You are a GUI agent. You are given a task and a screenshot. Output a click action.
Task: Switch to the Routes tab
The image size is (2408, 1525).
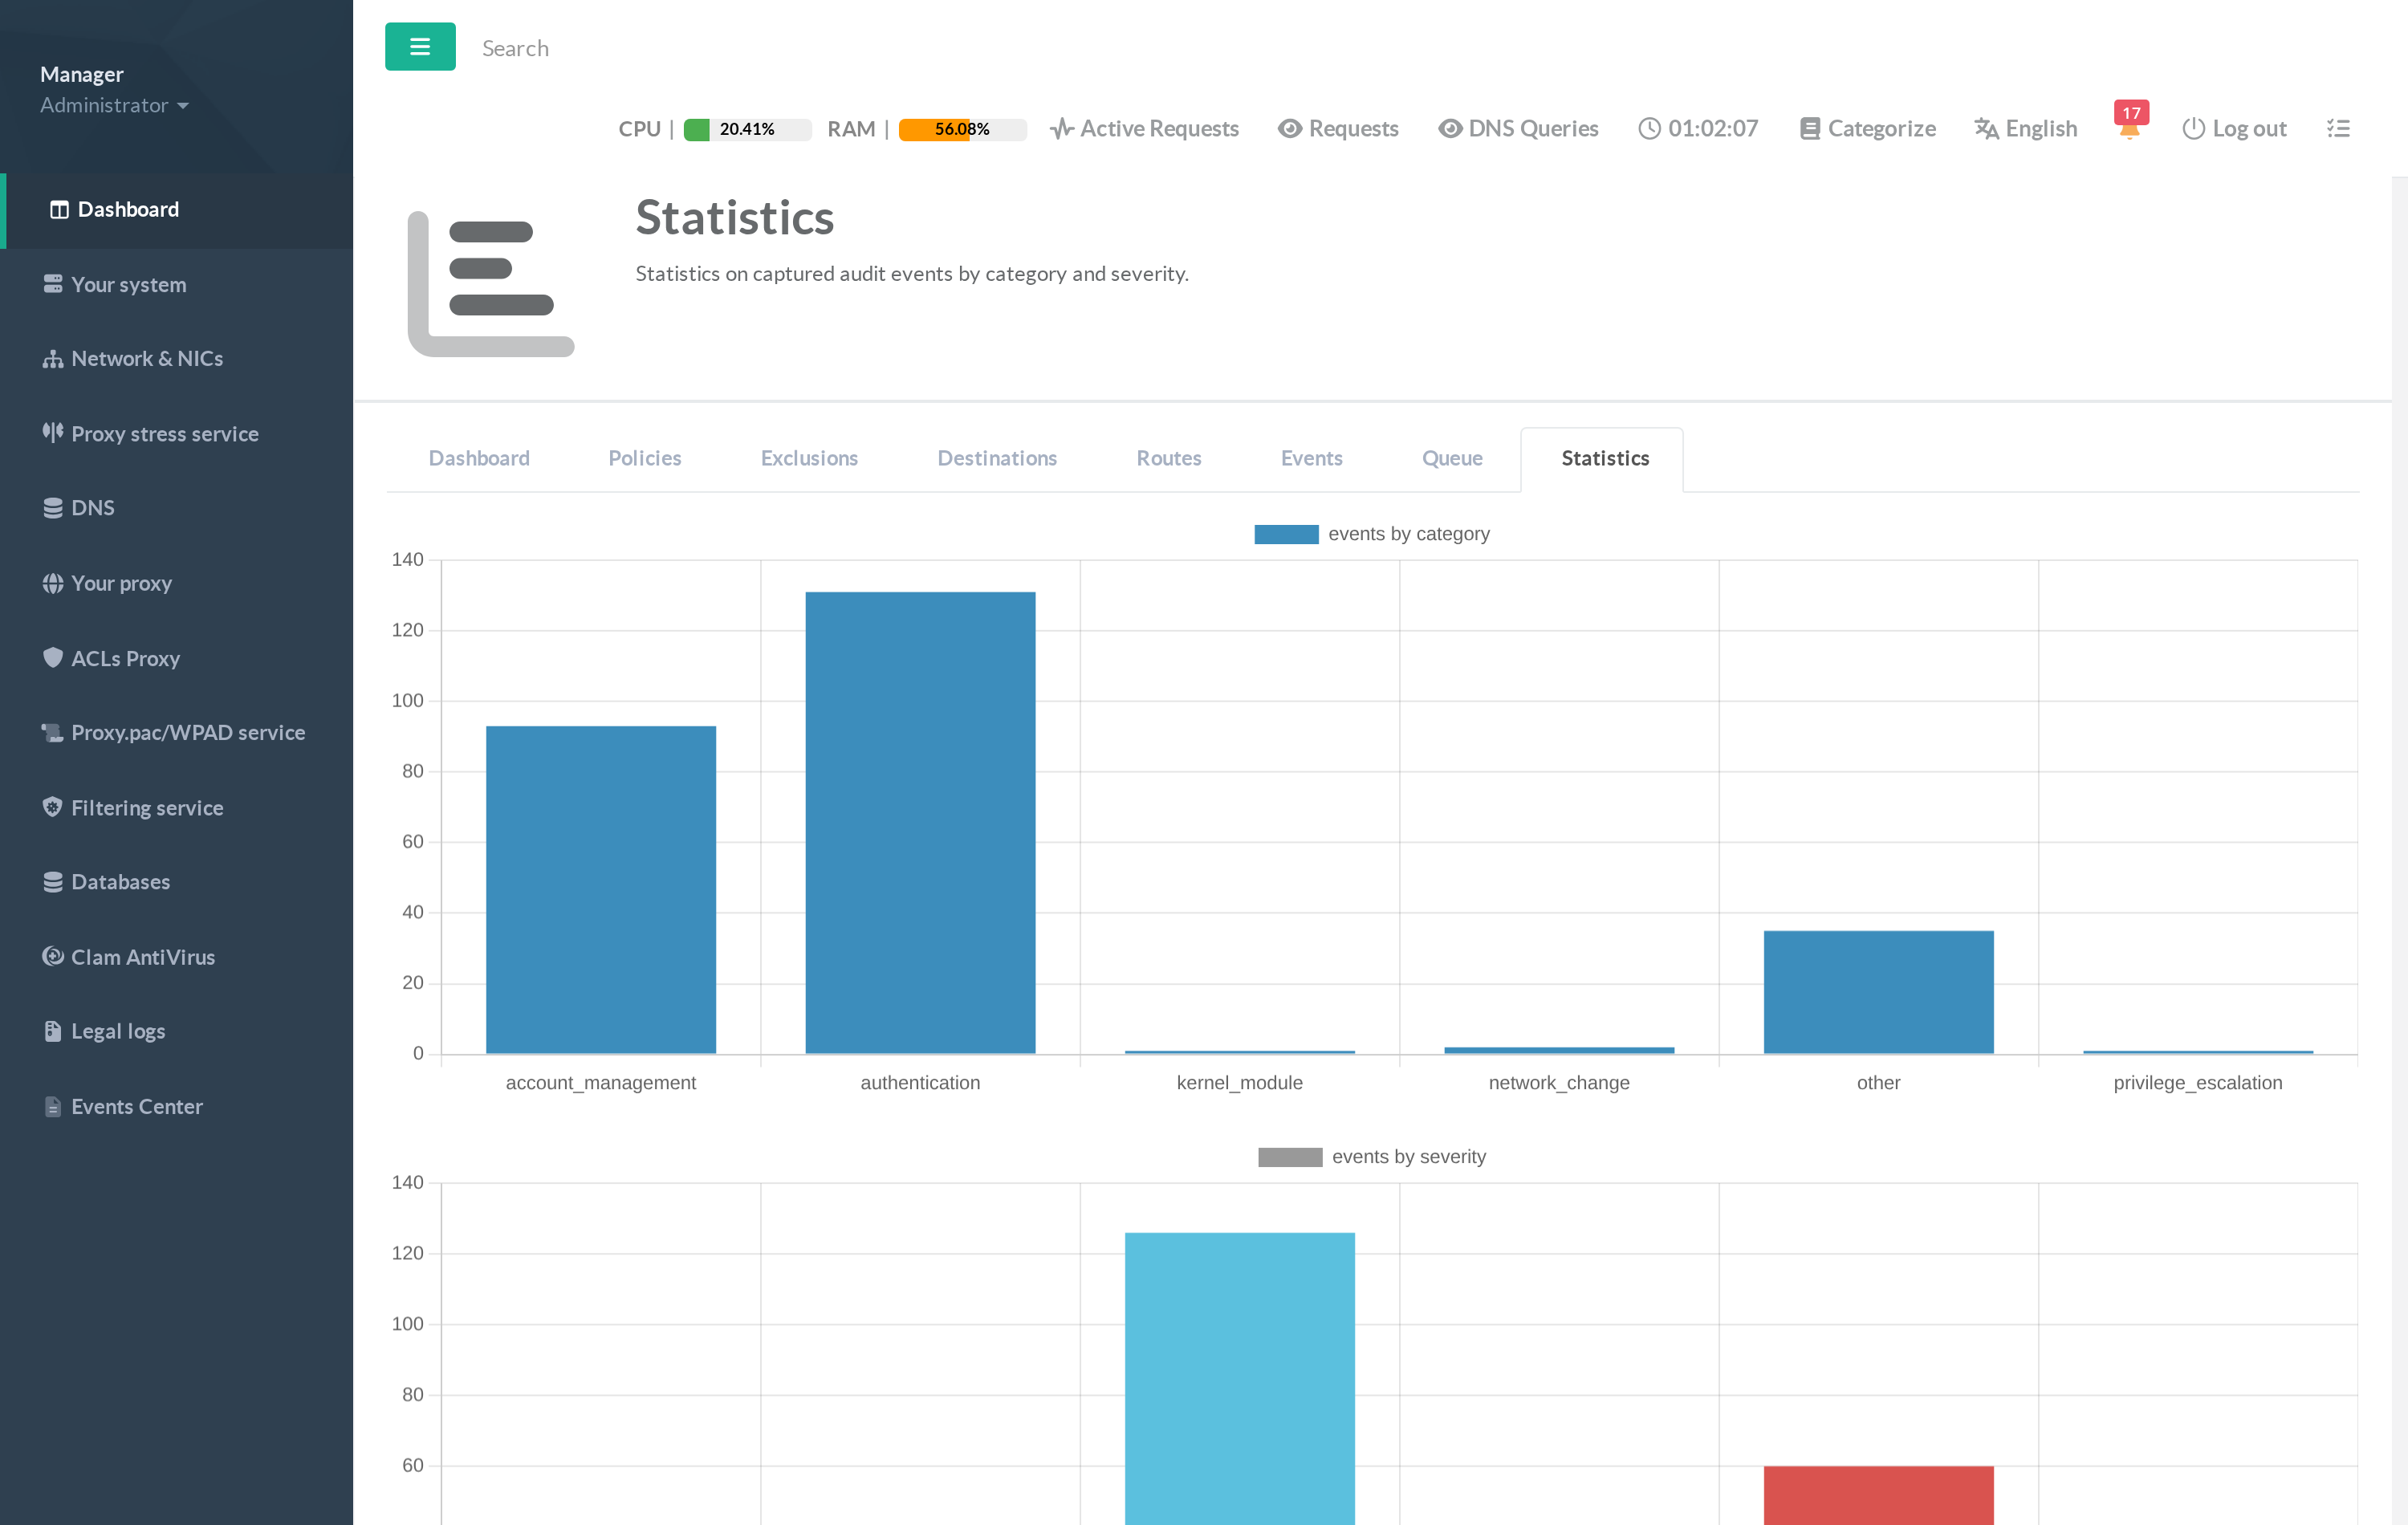pos(1169,458)
